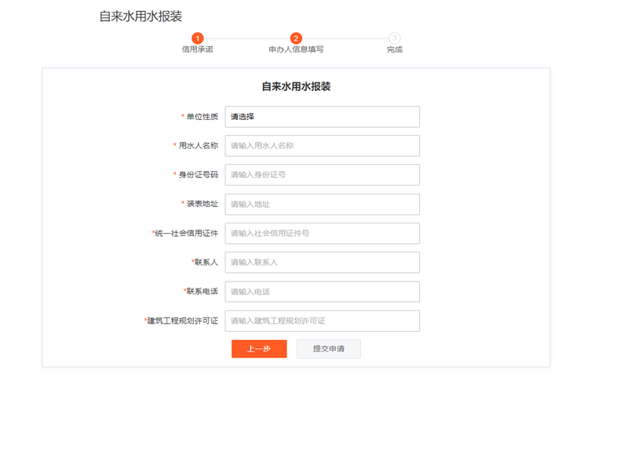Click the 统一社会信用证件 input field
This screenshot has width=628, height=469.
coord(322,233)
